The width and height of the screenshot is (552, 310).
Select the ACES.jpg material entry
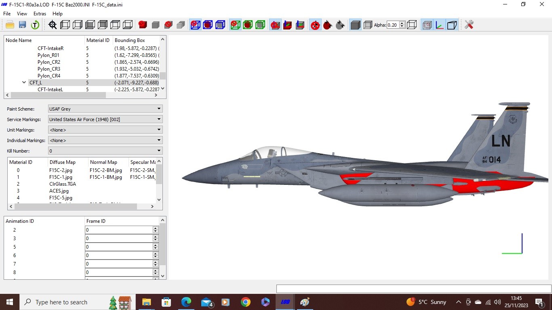tap(59, 191)
